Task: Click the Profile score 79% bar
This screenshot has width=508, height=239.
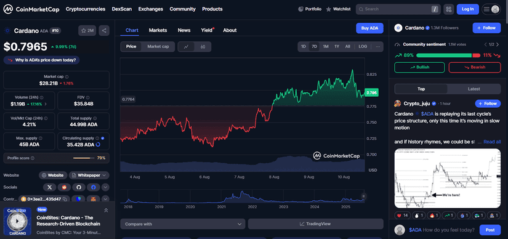Action: point(84,158)
